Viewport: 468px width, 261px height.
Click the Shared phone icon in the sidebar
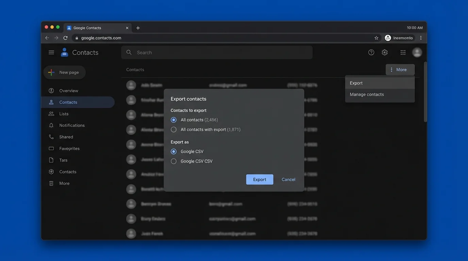point(51,137)
